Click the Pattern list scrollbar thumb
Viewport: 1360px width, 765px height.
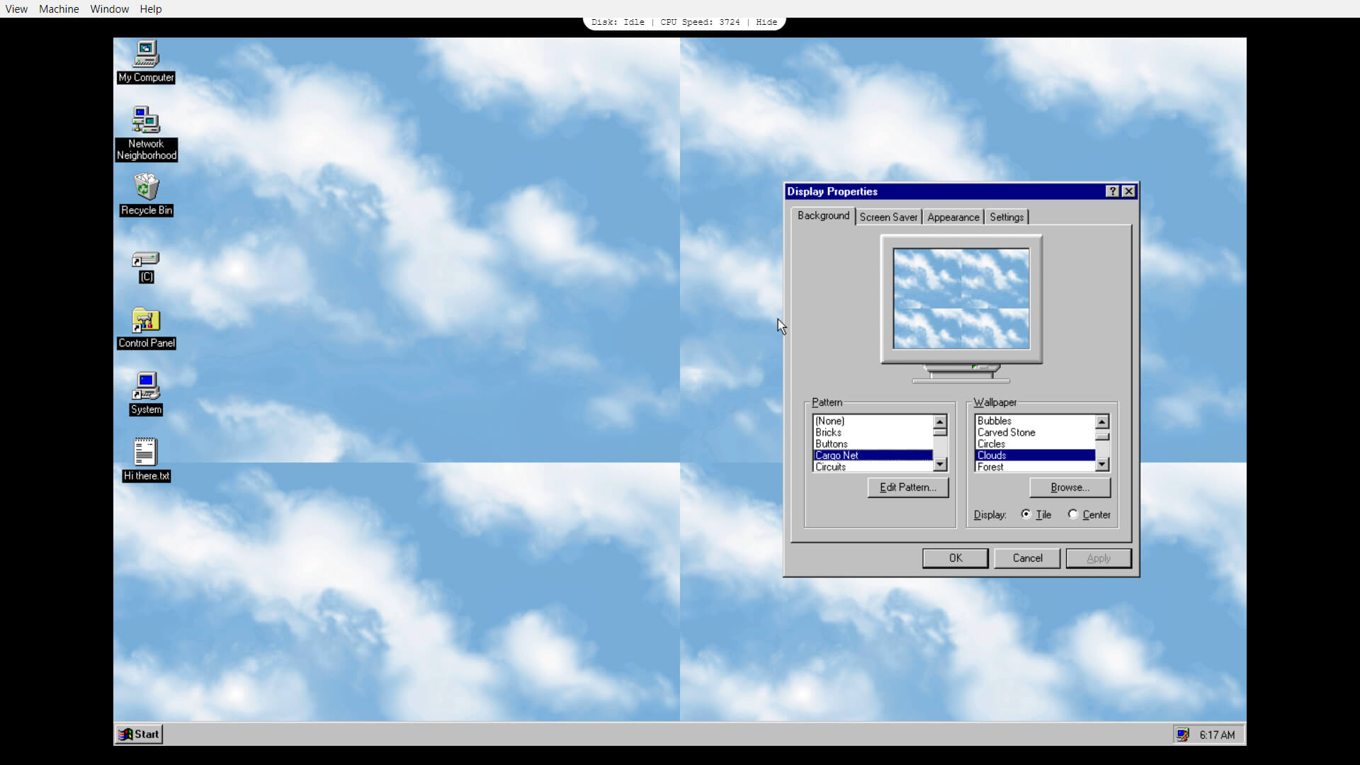(940, 432)
